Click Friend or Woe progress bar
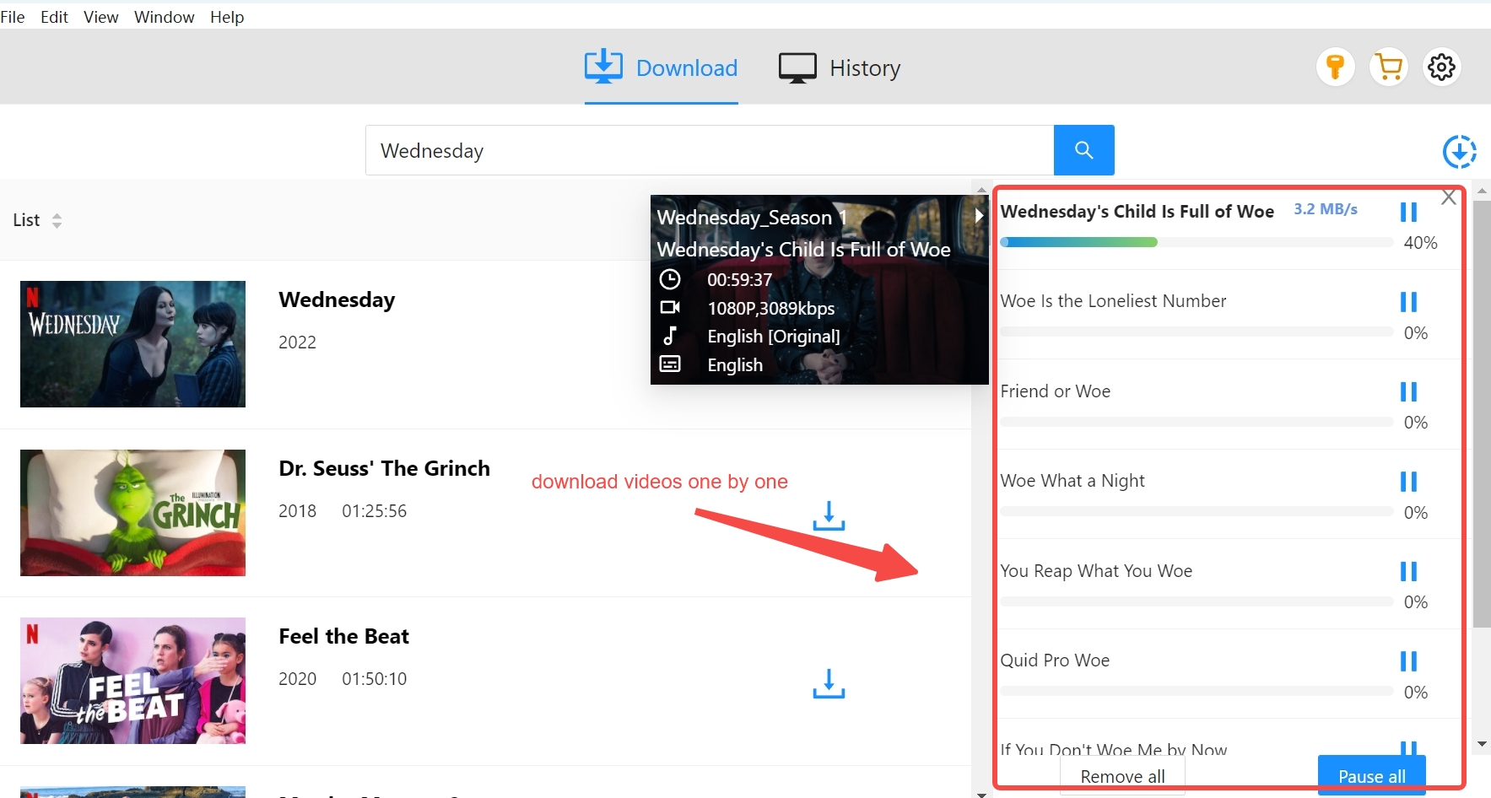This screenshot has height=798, width=1491. (x=1197, y=422)
